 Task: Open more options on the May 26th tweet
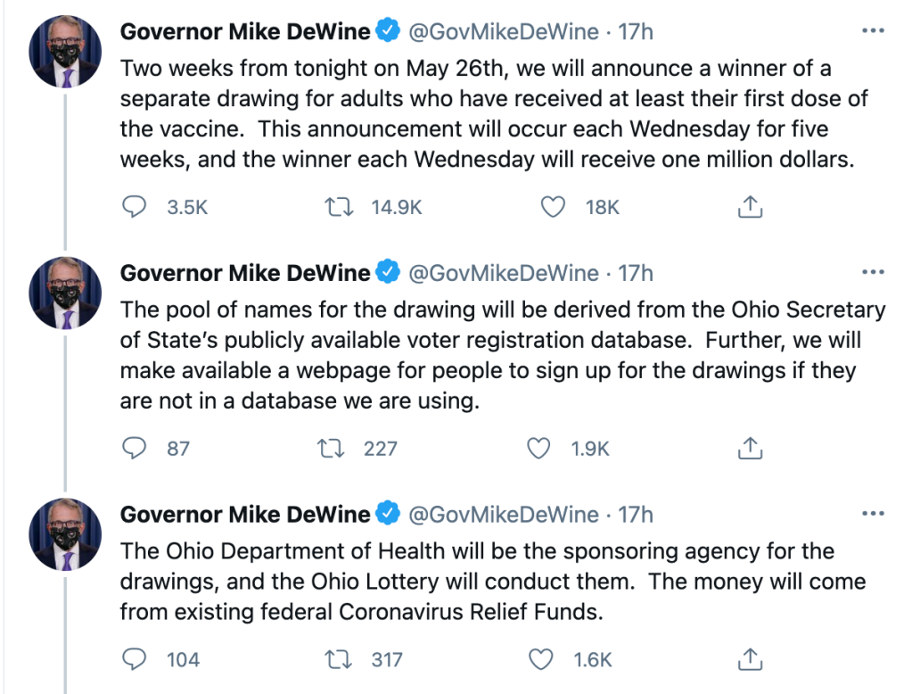coord(872,31)
